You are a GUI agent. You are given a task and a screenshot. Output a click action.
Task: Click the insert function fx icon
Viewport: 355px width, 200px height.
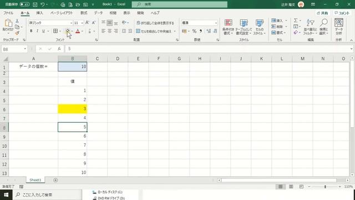pos(59,49)
